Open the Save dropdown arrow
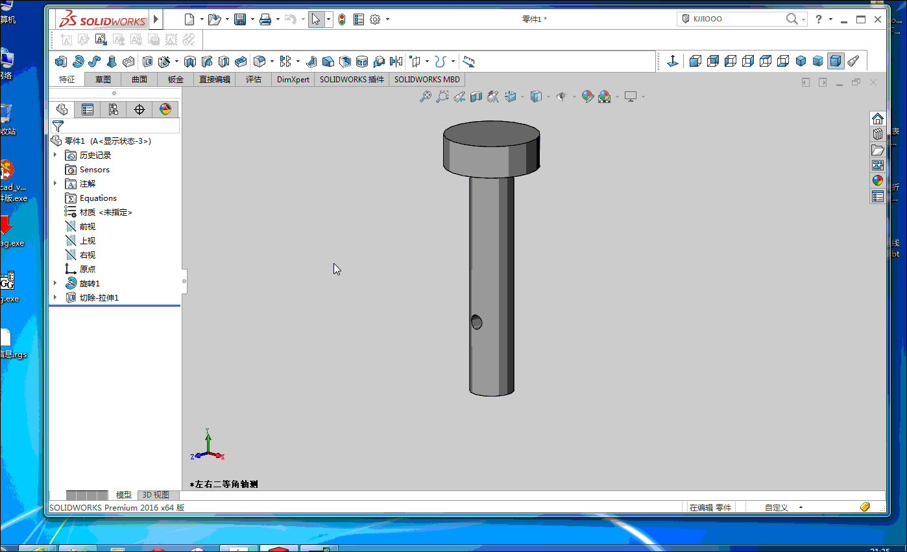 click(252, 19)
